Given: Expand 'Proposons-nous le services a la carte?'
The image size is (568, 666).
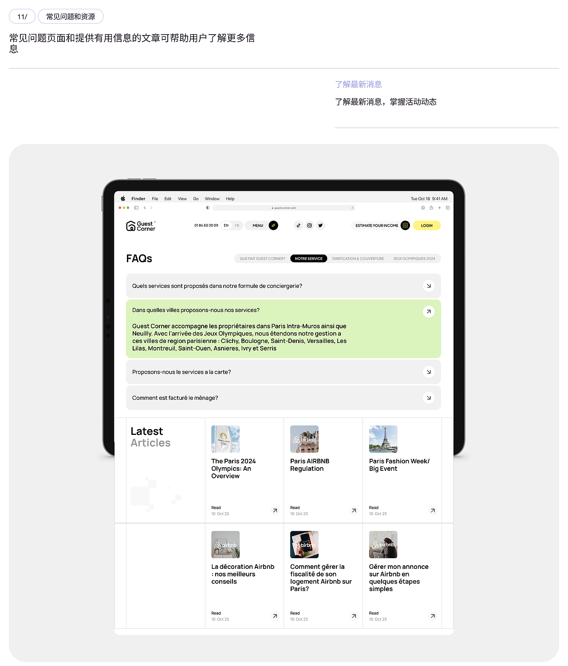Looking at the screenshot, I should coord(283,372).
